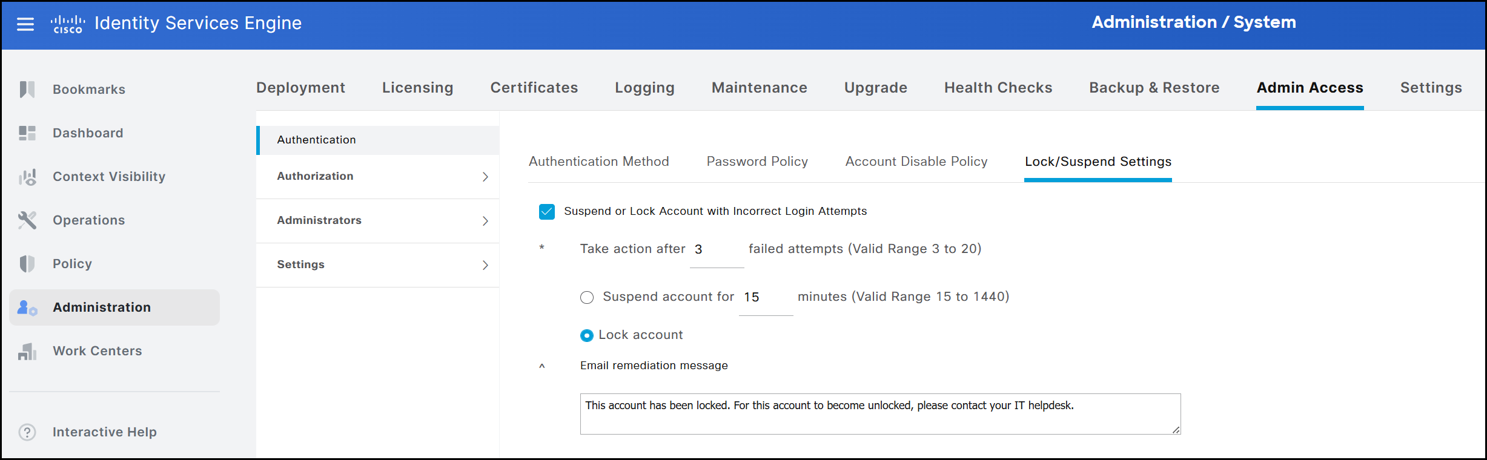This screenshot has width=1487, height=460.
Task: Open the Certificates tab
Action: coord(534,88)
